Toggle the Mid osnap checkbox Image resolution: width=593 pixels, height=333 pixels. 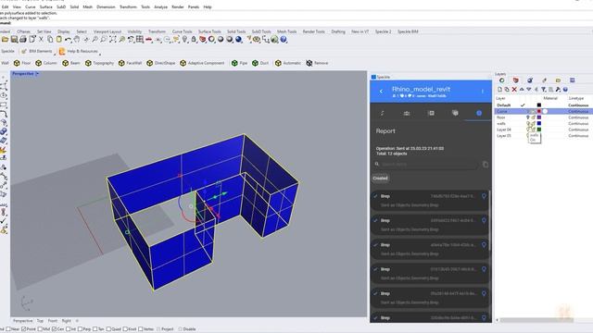40,329
